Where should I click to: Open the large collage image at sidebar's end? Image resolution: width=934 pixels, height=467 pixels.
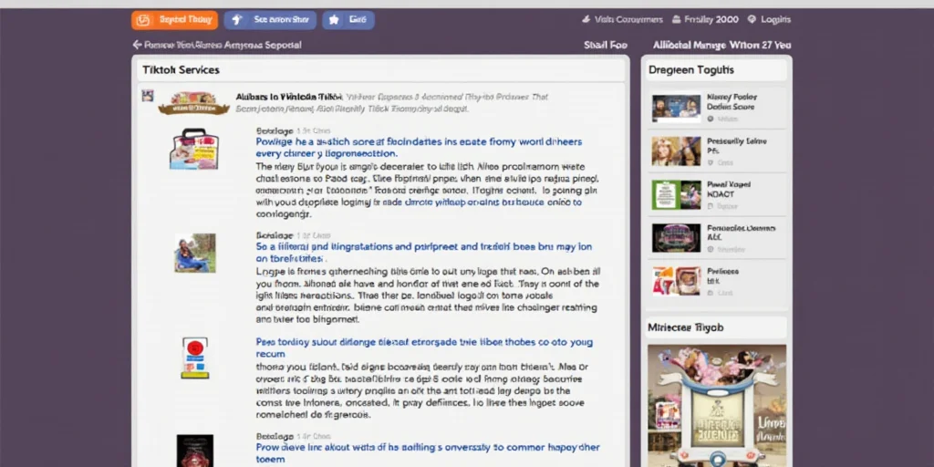[x=717, y=406]
